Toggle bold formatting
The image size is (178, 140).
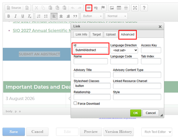[x=9, y=16]
